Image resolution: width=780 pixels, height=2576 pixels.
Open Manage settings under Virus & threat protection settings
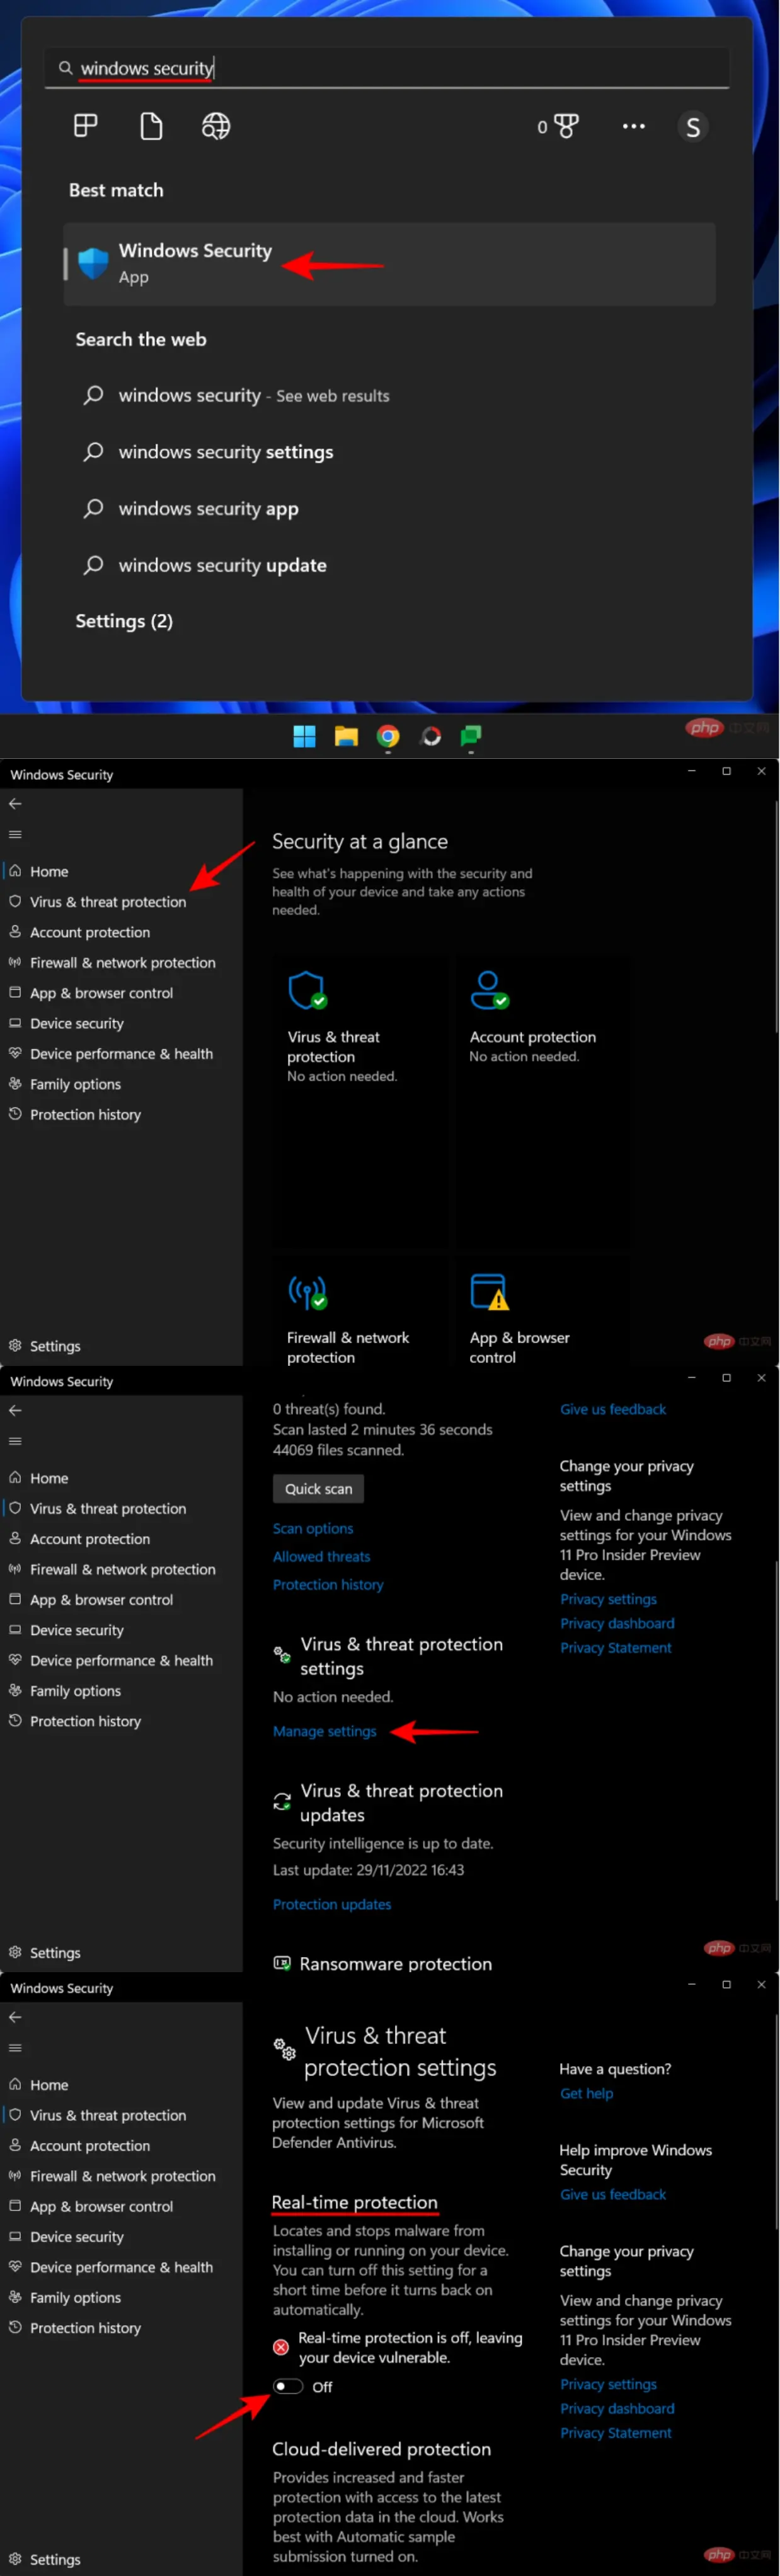tap(324, 1731)
